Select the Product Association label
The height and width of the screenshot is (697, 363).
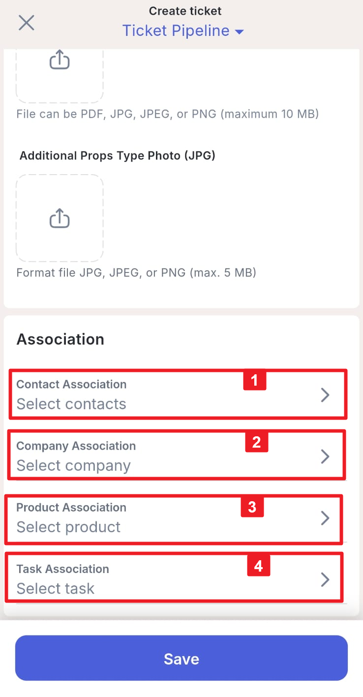pos(71,507)
